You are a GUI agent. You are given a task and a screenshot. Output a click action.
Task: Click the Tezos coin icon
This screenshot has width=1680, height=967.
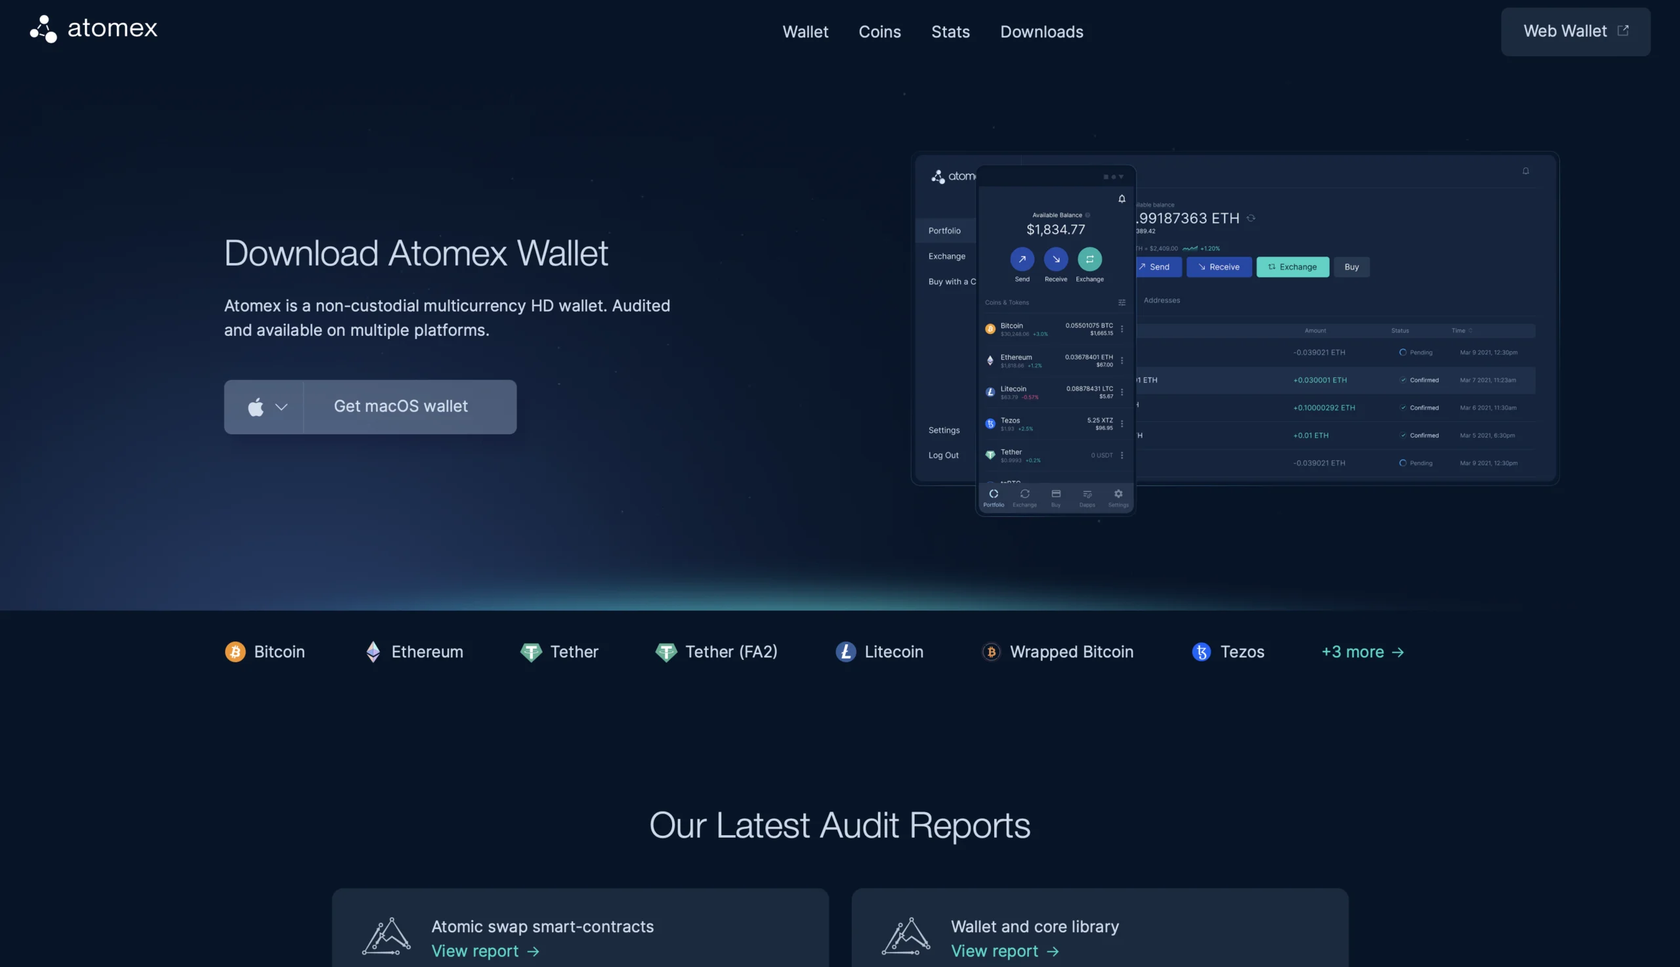[x=1201, y=651]
